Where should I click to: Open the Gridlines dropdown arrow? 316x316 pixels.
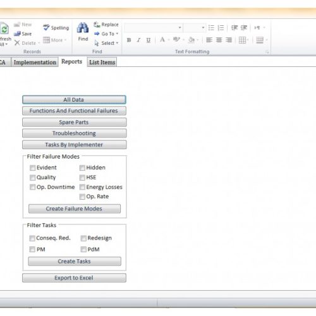click(x=248, y=40)
